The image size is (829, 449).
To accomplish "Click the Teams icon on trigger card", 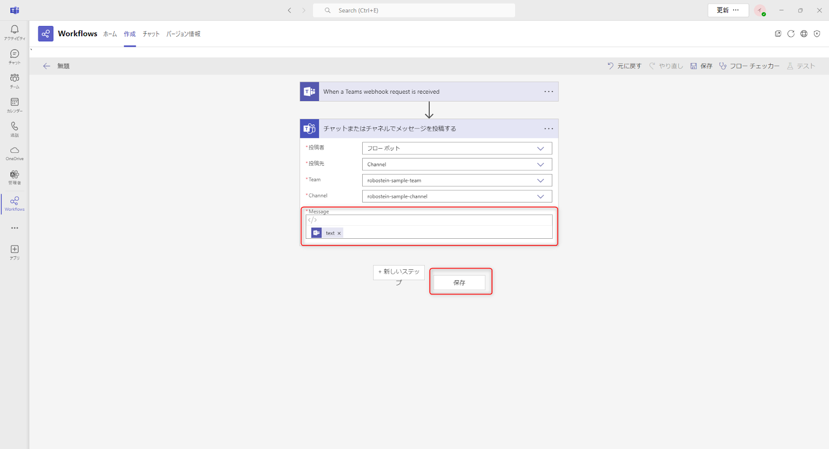I will tap(309, 92).
